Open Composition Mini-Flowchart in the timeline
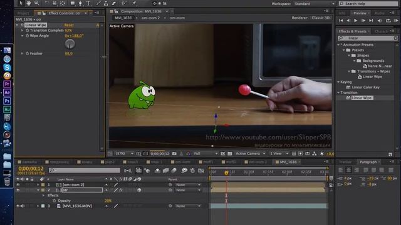The width and height of the screenshot is (401, 225). 128,171
